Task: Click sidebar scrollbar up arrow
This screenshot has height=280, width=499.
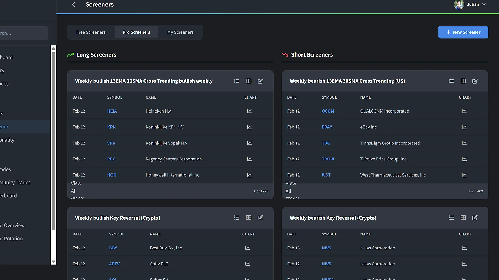Action: coord(54,48)
